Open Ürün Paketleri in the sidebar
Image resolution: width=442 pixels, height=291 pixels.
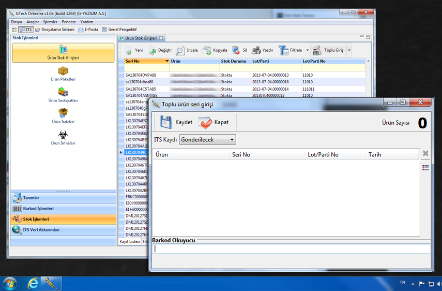pos(63,74)
